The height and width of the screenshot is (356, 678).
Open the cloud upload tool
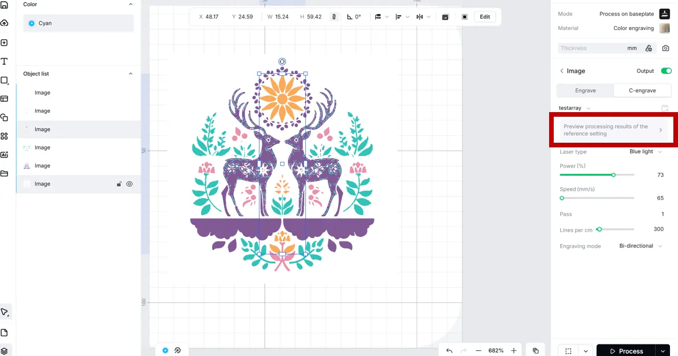[x=4, y=23]
